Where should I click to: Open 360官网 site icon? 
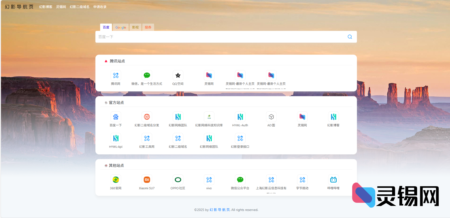(x=116, y=180)
